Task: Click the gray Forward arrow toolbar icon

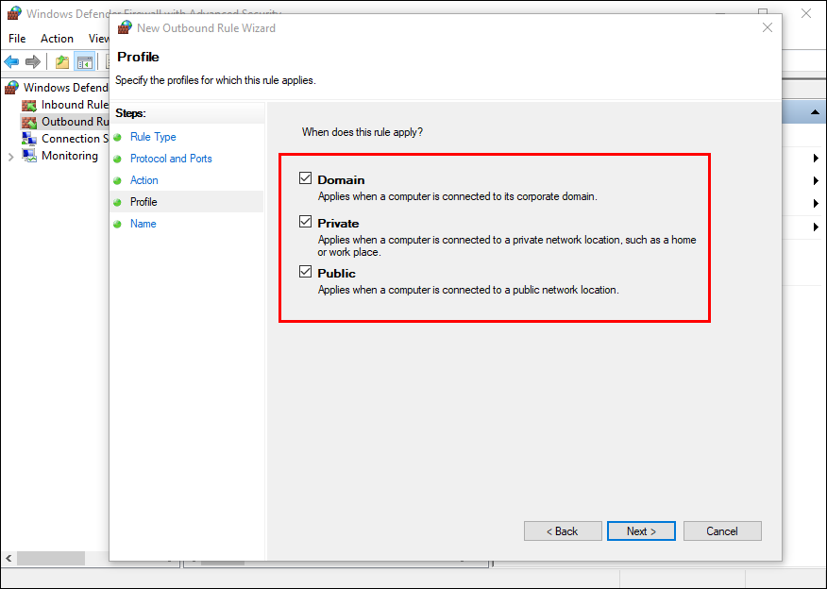Action: [x=33, y=62]
